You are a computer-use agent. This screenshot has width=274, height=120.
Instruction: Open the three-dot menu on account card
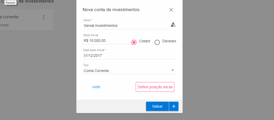44,17
